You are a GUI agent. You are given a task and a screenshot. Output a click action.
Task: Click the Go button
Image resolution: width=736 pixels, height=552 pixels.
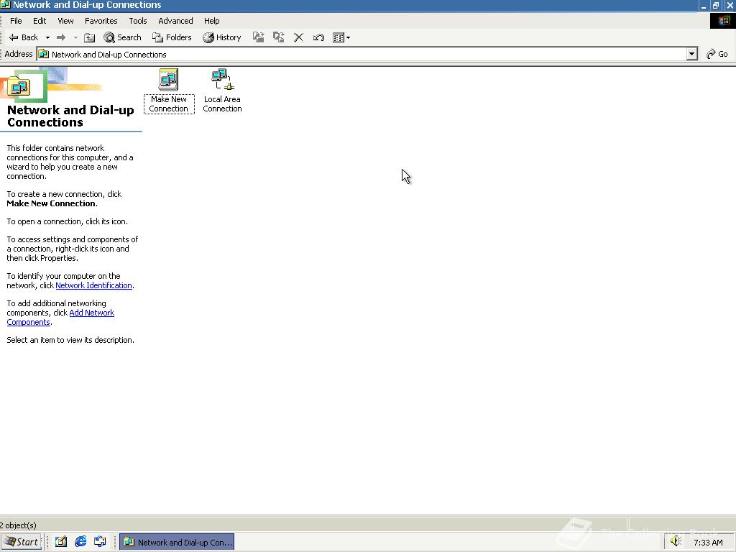tap(717, 54)
